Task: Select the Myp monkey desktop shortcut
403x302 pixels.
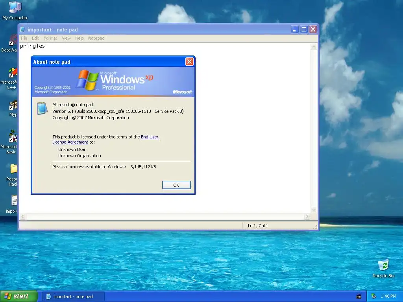Action: point(13,109)
